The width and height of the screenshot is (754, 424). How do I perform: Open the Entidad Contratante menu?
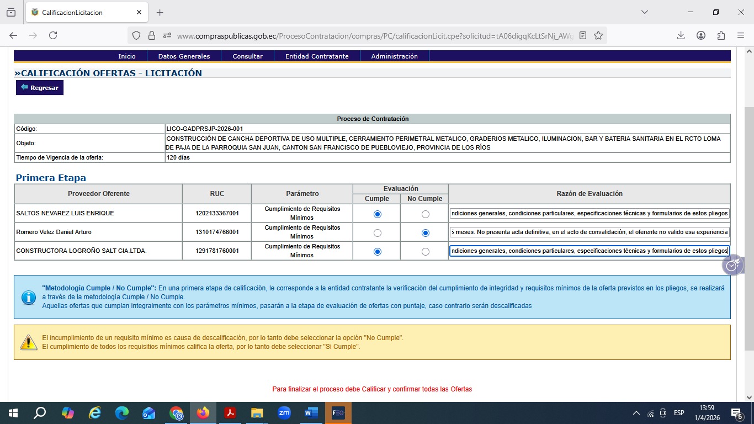coord(316,56)
